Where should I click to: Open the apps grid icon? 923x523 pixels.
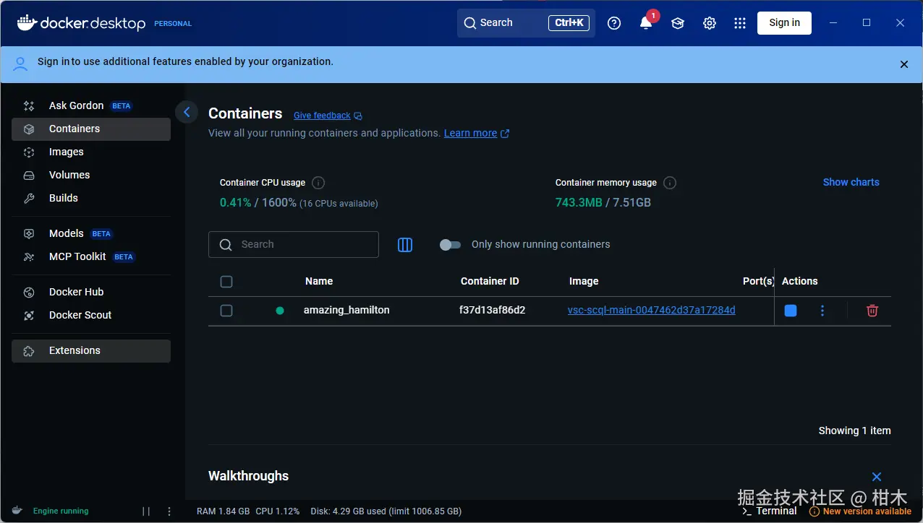click(739, 23)
